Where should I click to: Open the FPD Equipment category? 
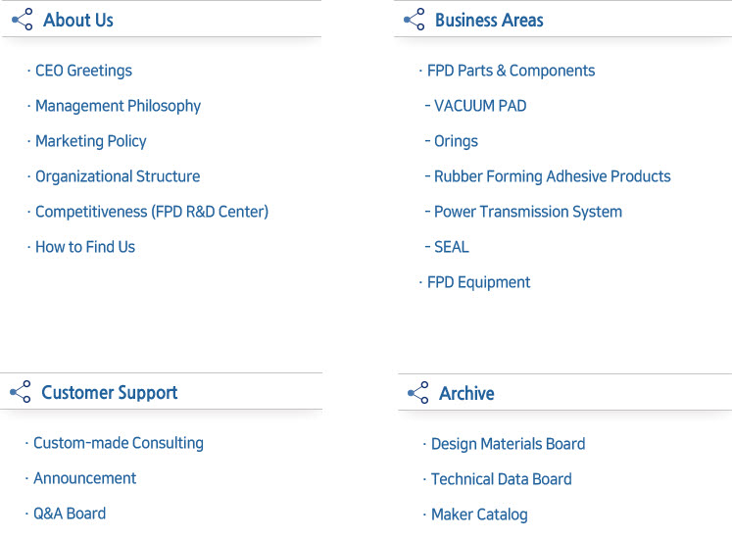(478, 282)
